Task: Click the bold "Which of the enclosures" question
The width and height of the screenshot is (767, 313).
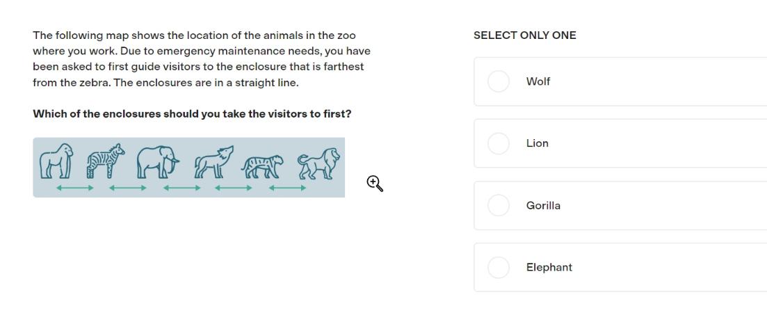Action: coord(192,114)
